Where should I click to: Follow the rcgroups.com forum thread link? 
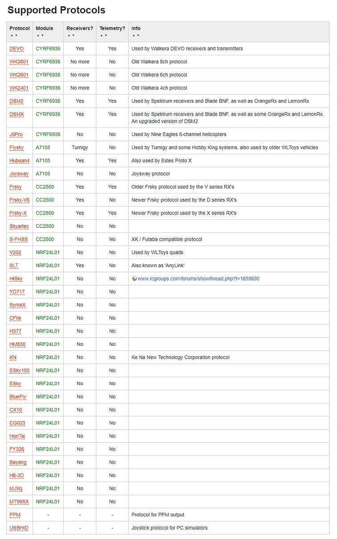[198, 279]
